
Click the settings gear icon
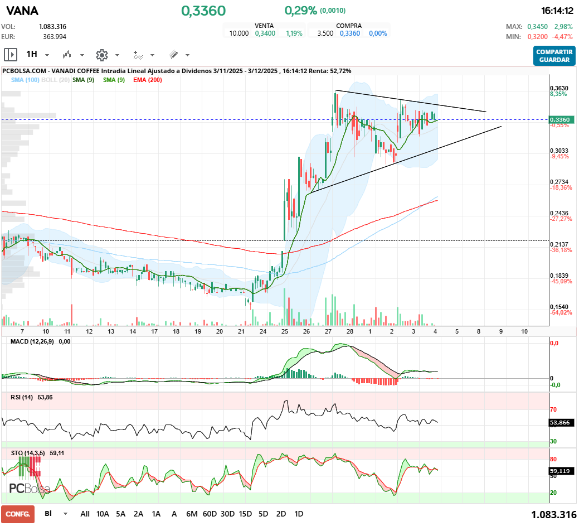101,55
